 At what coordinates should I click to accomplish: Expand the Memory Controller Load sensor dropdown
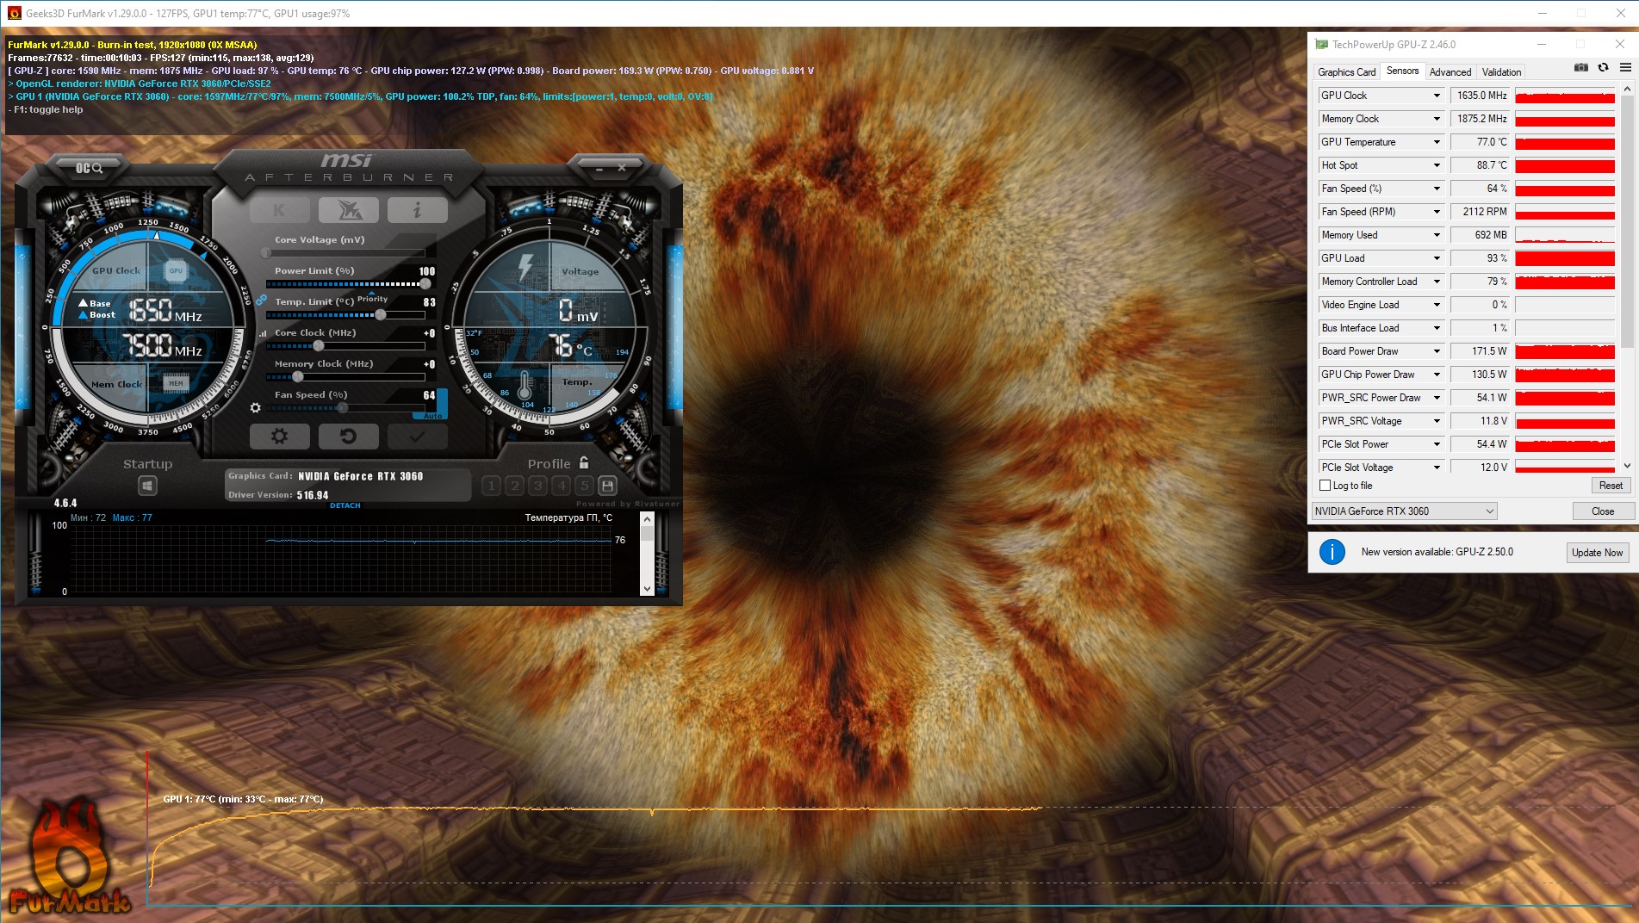[1436, 282]
